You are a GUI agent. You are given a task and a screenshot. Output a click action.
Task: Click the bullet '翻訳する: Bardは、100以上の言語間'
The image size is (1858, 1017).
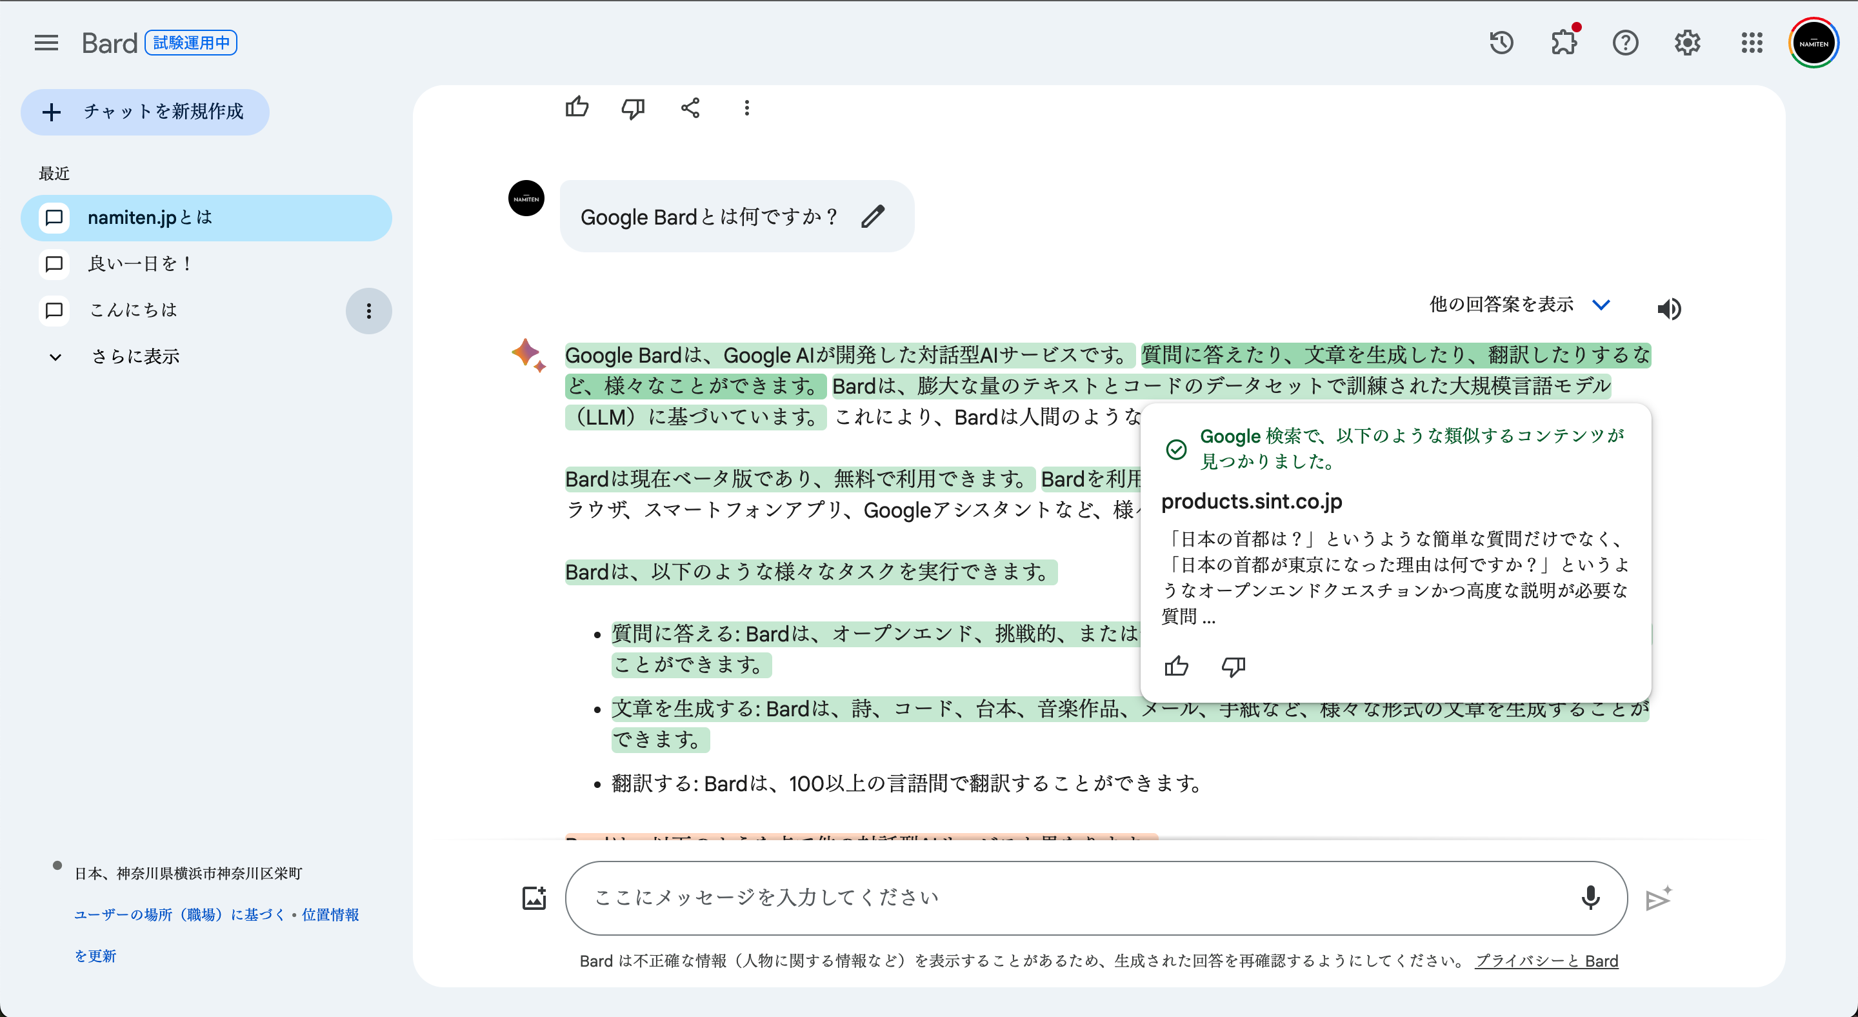click(906, 783)
